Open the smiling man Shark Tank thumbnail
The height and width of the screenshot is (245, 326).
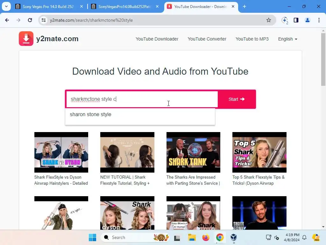[x=259, y=213]
